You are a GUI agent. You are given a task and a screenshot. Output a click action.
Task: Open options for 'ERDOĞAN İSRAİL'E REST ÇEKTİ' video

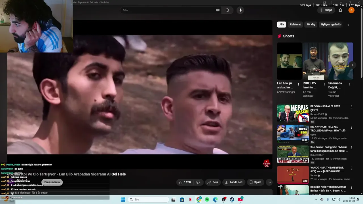click(352, 107)
